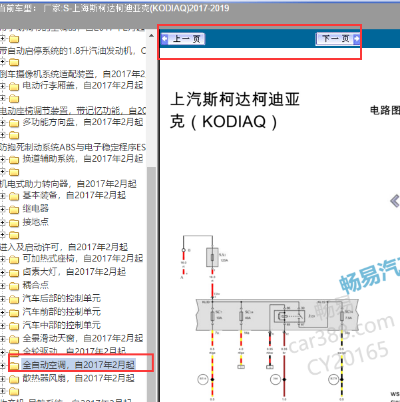Click folder icon beside 接地点
This screenshot has width=400, height=402.
click(x=14, y=223)
